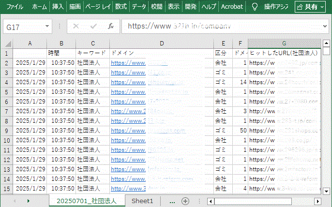Image resolution: width=332 pixels, height=207 pixels.
Task: Click the horizontal scrollbar left arrow
Action: click(211, 201)
